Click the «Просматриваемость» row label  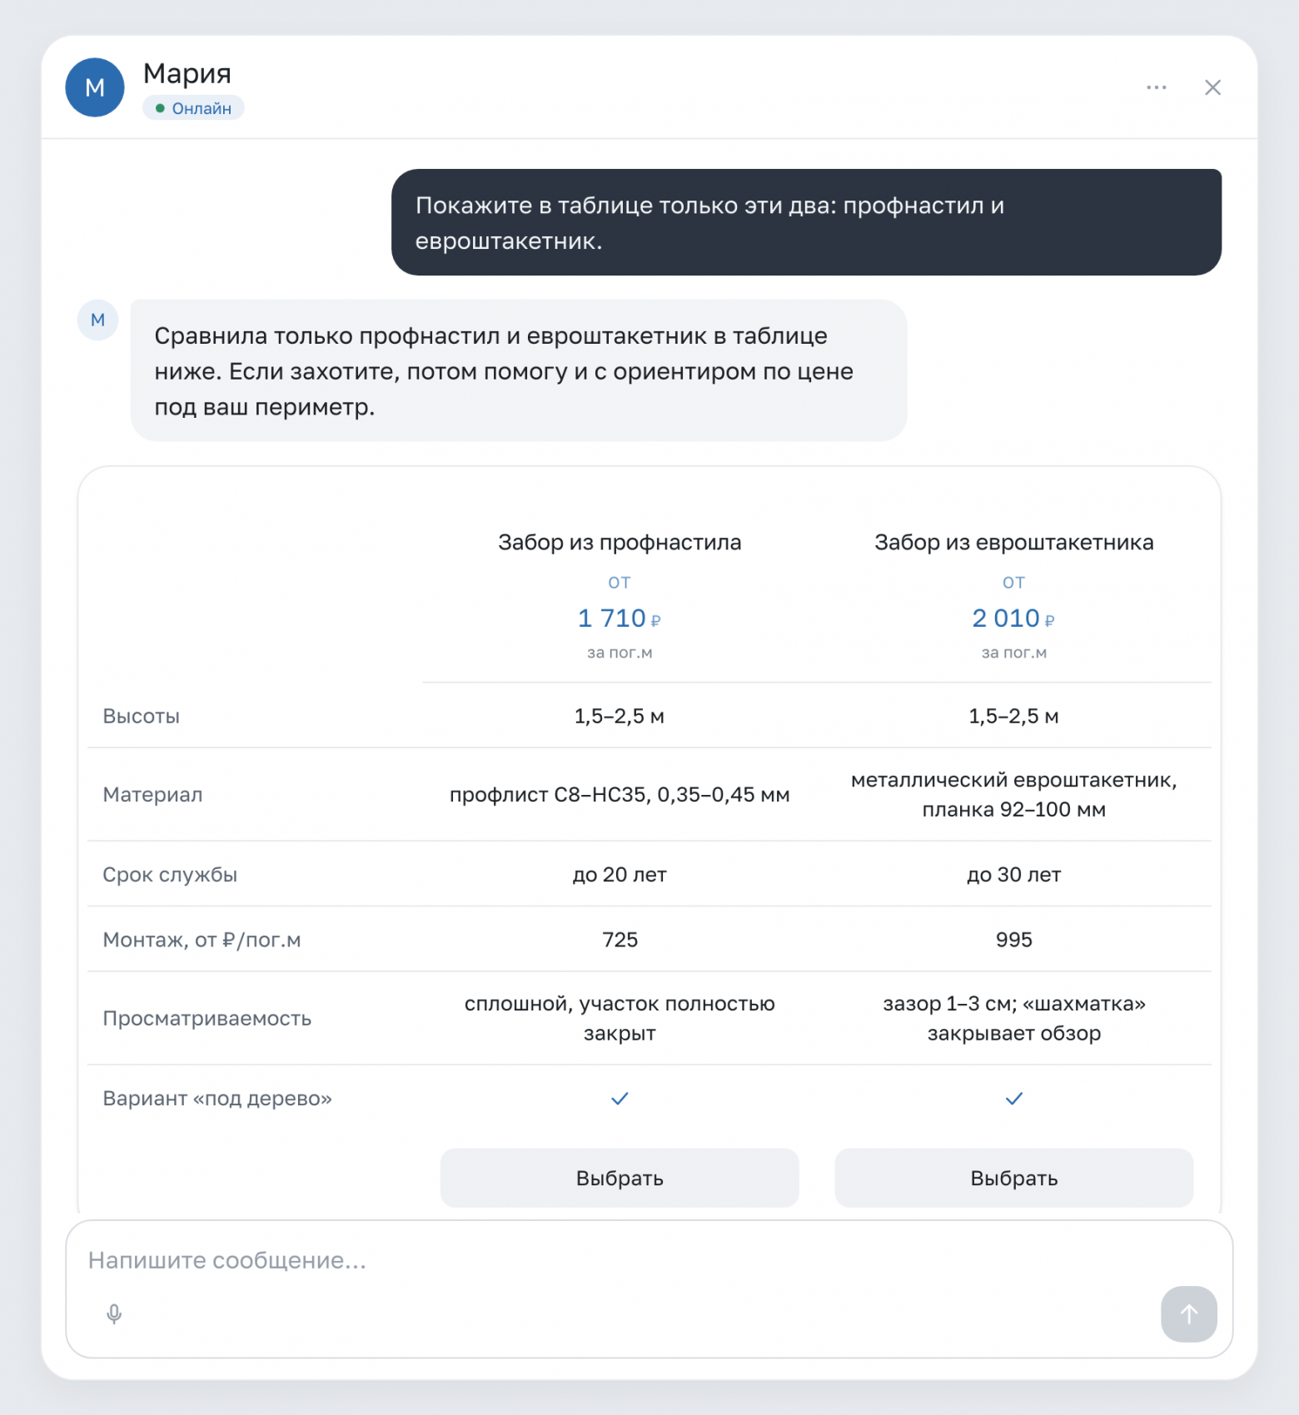point(207,1018)
